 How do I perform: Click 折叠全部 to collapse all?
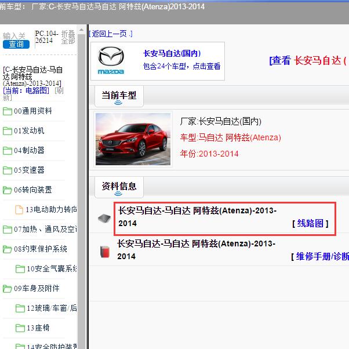pyautogui.click(x=68, y=37)
